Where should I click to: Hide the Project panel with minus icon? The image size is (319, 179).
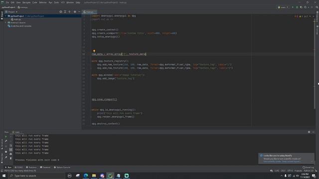click(x=79, y=12)
